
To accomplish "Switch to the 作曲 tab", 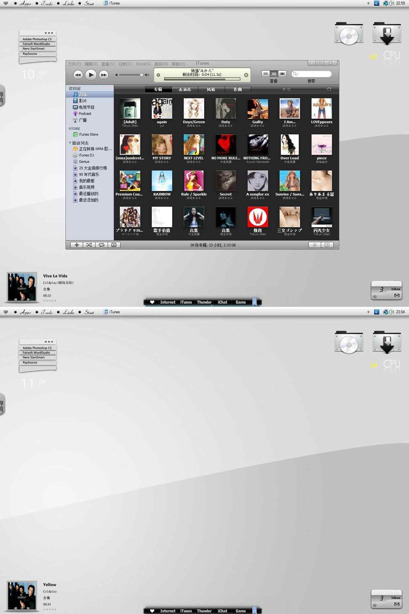I will point(238,89).
